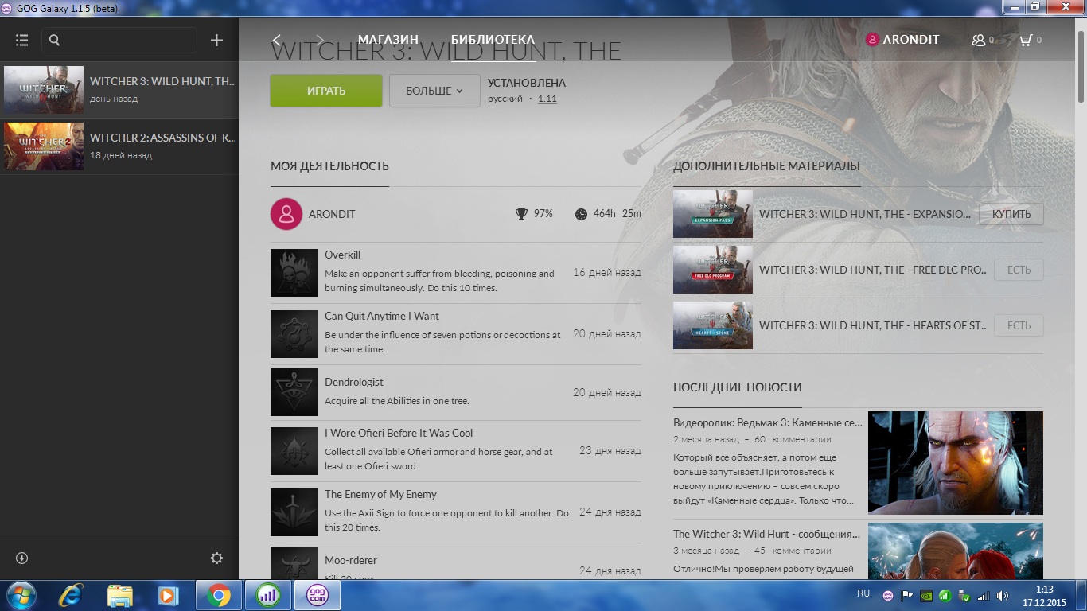Open the 60 комментарии link
1087x611 pixels.
(x=793, y=439)
